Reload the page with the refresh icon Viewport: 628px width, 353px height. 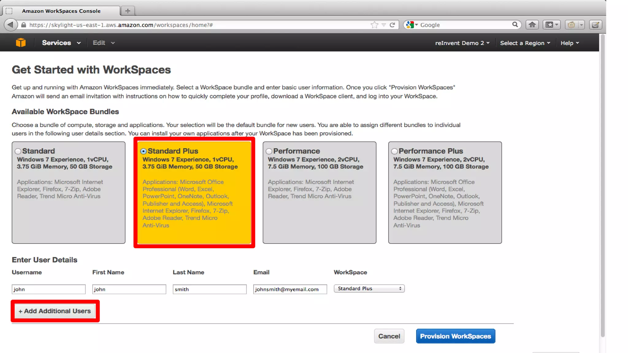tap(392, 25)
